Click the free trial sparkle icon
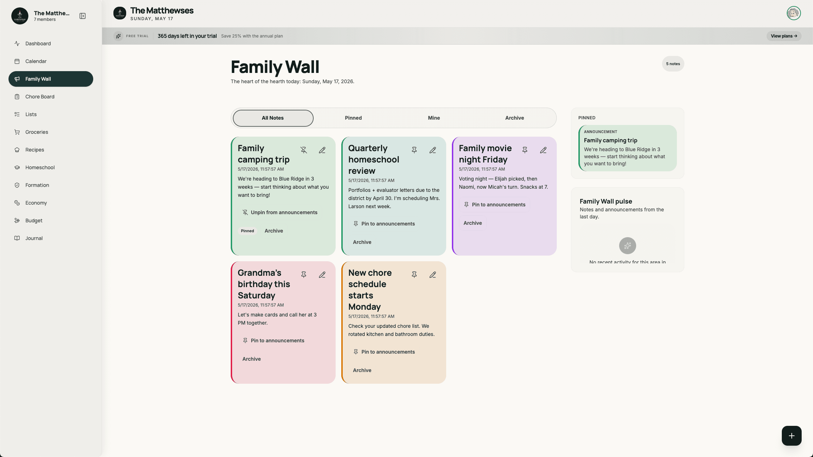The image size is (813, 457). (118, 36)
